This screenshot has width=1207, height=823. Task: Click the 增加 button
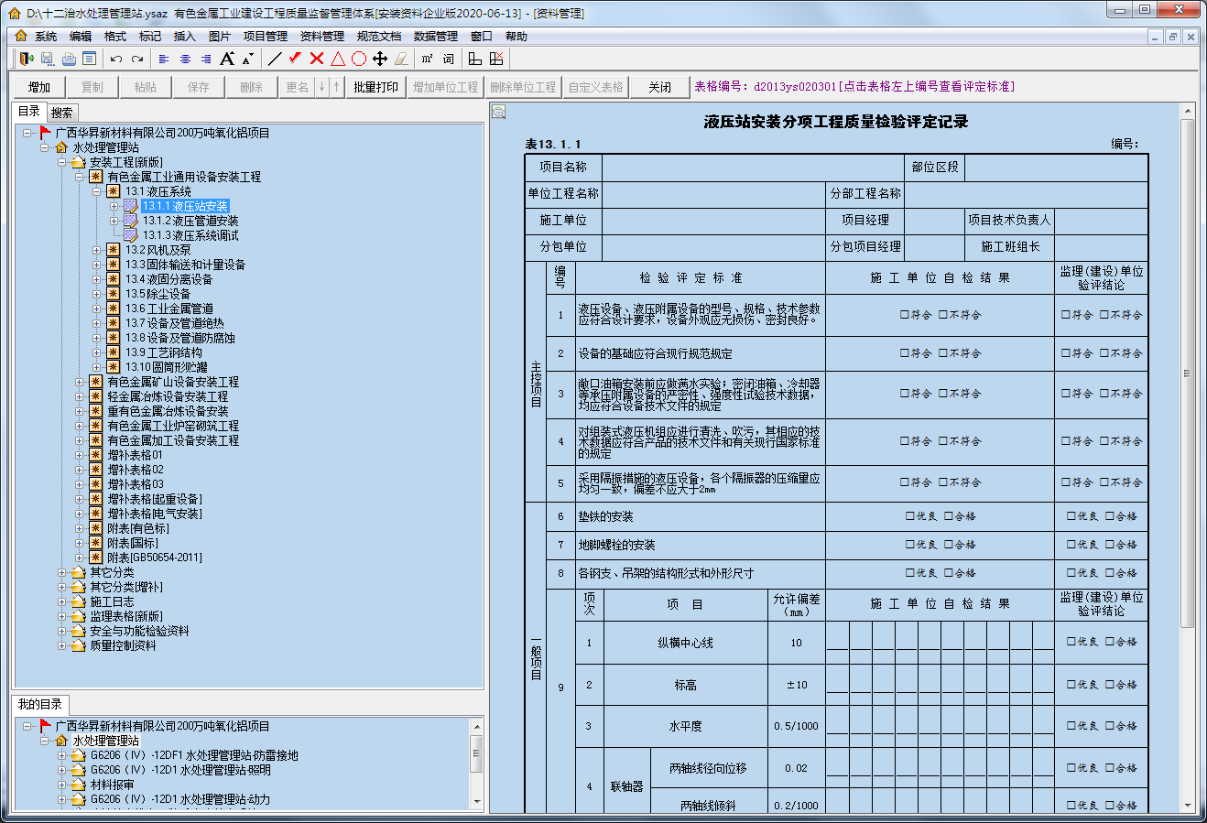[39, 87]
